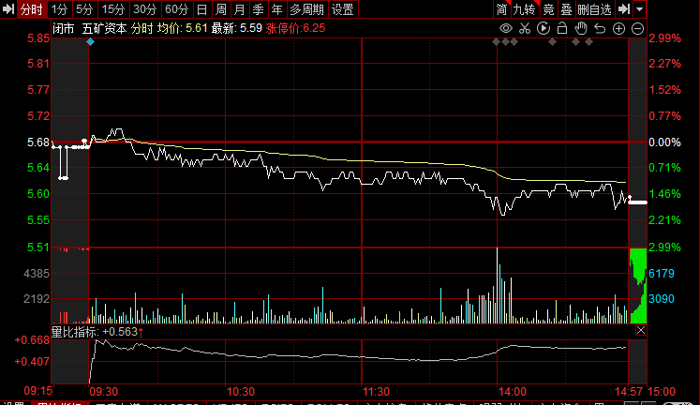Switch to the 60分 period tab

[x=177, y=9]
